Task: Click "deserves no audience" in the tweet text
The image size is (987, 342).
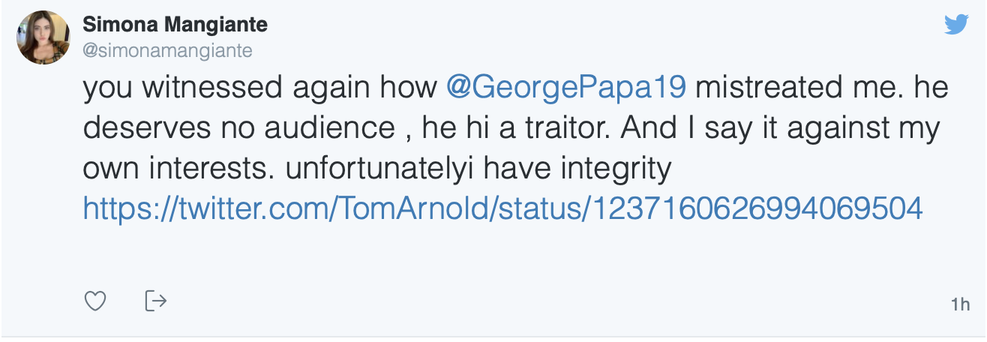Action: click(238, 129)
